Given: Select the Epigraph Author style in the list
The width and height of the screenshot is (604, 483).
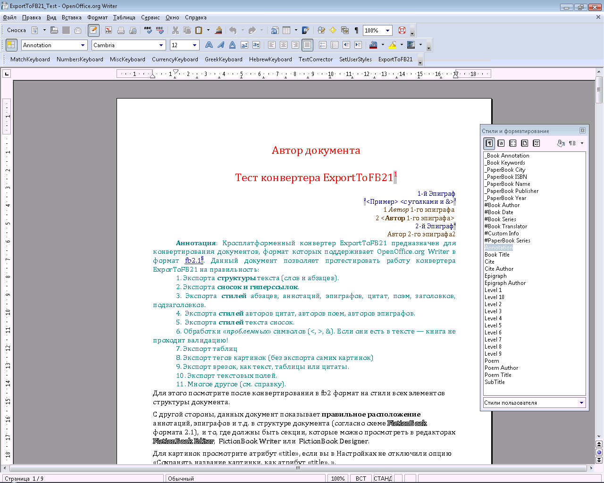Looking at the screenshot, I should point(505,283).
